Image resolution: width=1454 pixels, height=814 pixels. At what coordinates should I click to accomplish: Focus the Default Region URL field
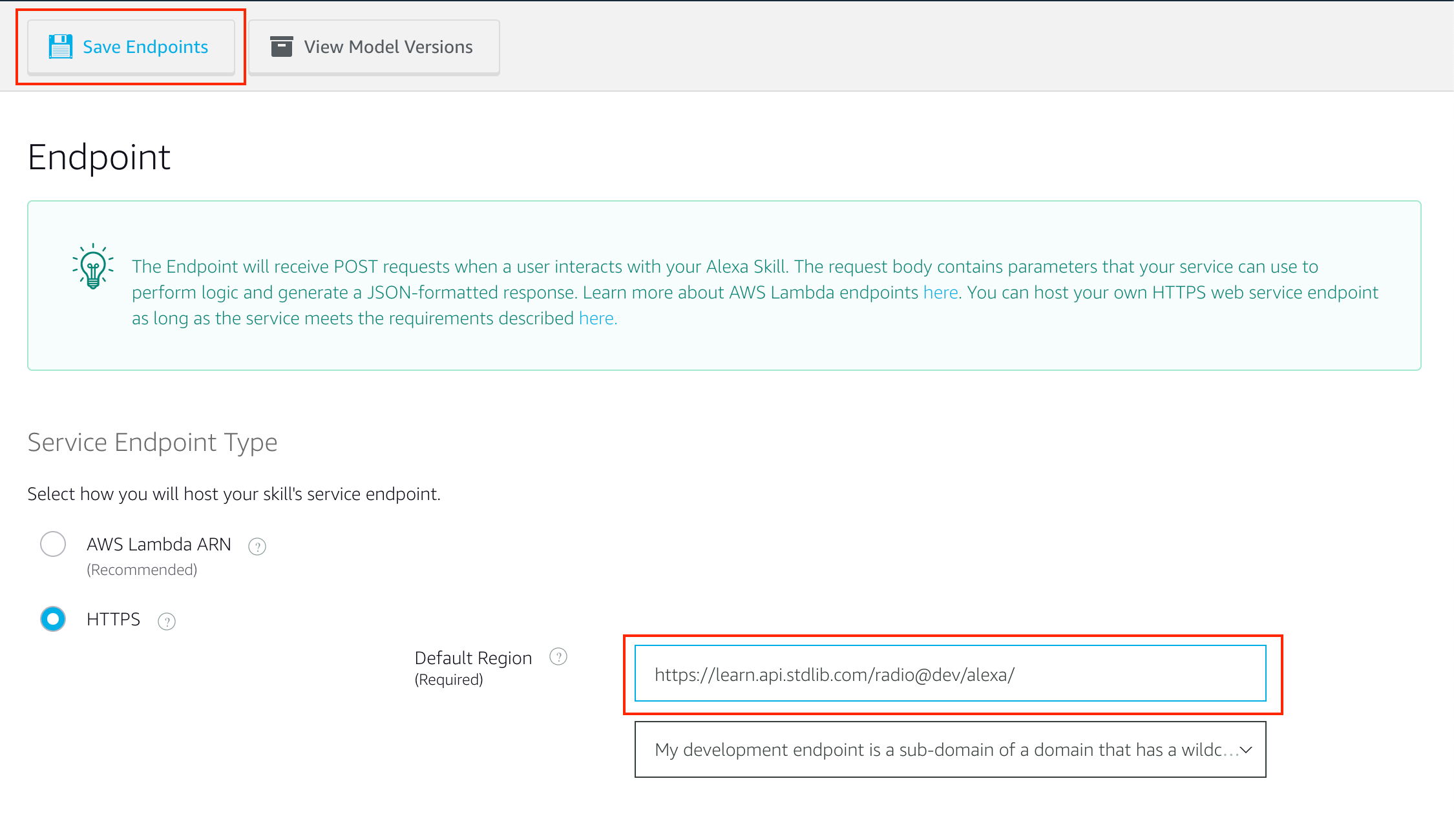[x=950, y=673]
